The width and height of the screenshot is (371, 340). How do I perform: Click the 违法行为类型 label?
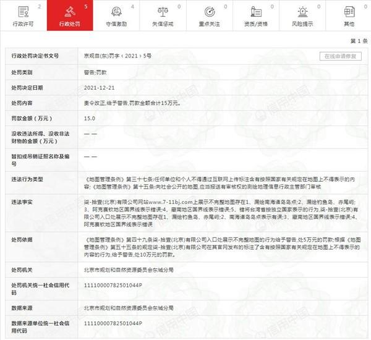(x=27, y=179)
